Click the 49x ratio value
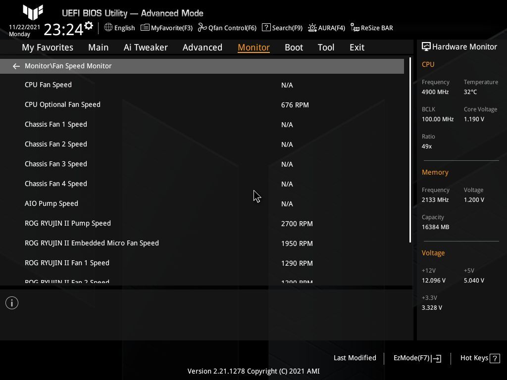 (426, 146)
